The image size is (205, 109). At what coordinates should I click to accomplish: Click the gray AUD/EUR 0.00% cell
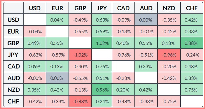click(57, 78)
